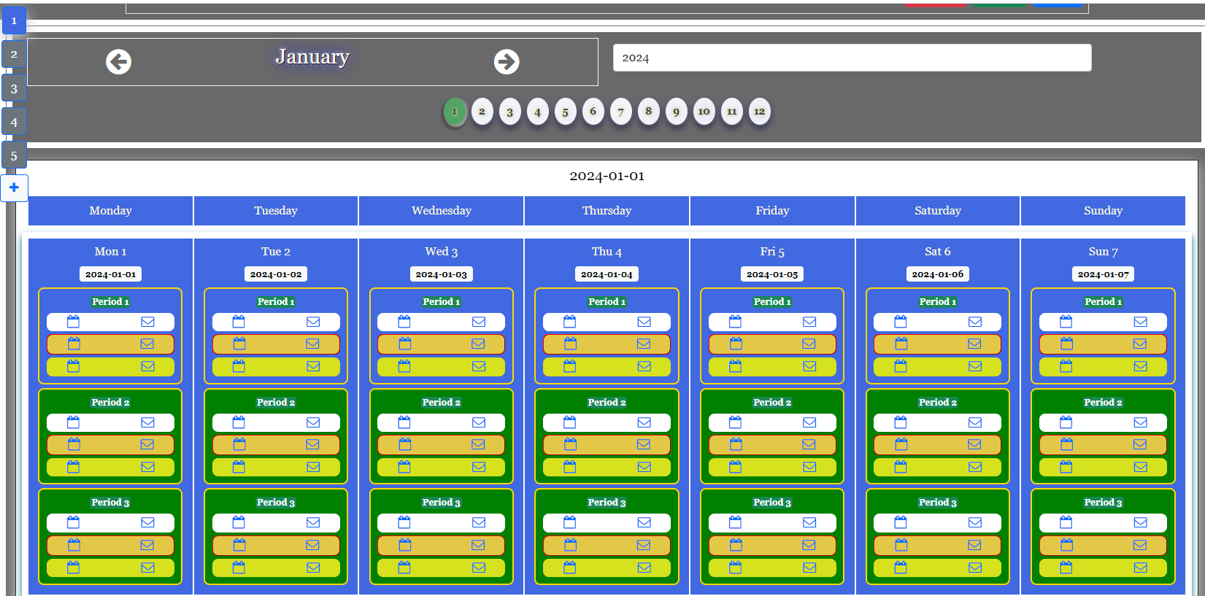
Task: Click envelope icon in Thu 4 Period 3 yellow row
Action: 644,568
